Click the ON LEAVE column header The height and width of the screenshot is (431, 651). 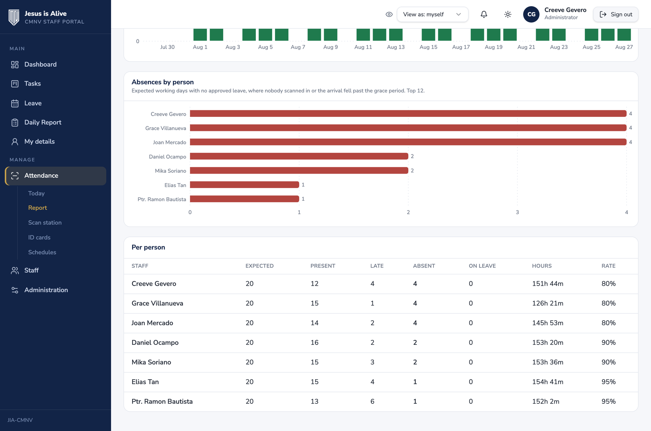482,266
